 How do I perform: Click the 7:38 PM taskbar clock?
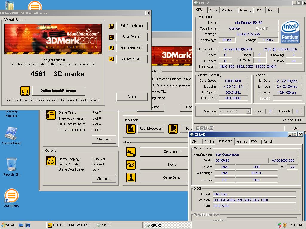pos(296,225)
